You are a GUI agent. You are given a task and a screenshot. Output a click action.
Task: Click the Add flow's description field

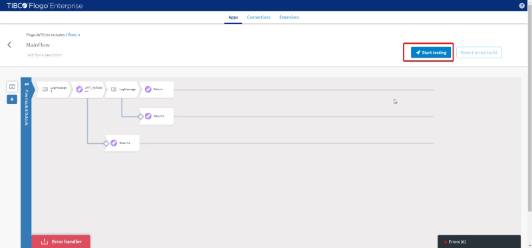pyautogui.click(x=44, y=55)
